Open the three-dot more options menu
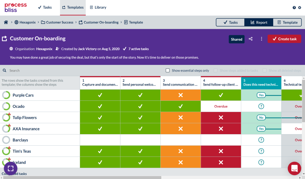305x179 pixels. [261, 39]
